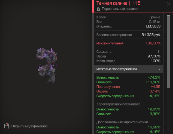
Task: Close the item details panel
Action: (168, 4)
